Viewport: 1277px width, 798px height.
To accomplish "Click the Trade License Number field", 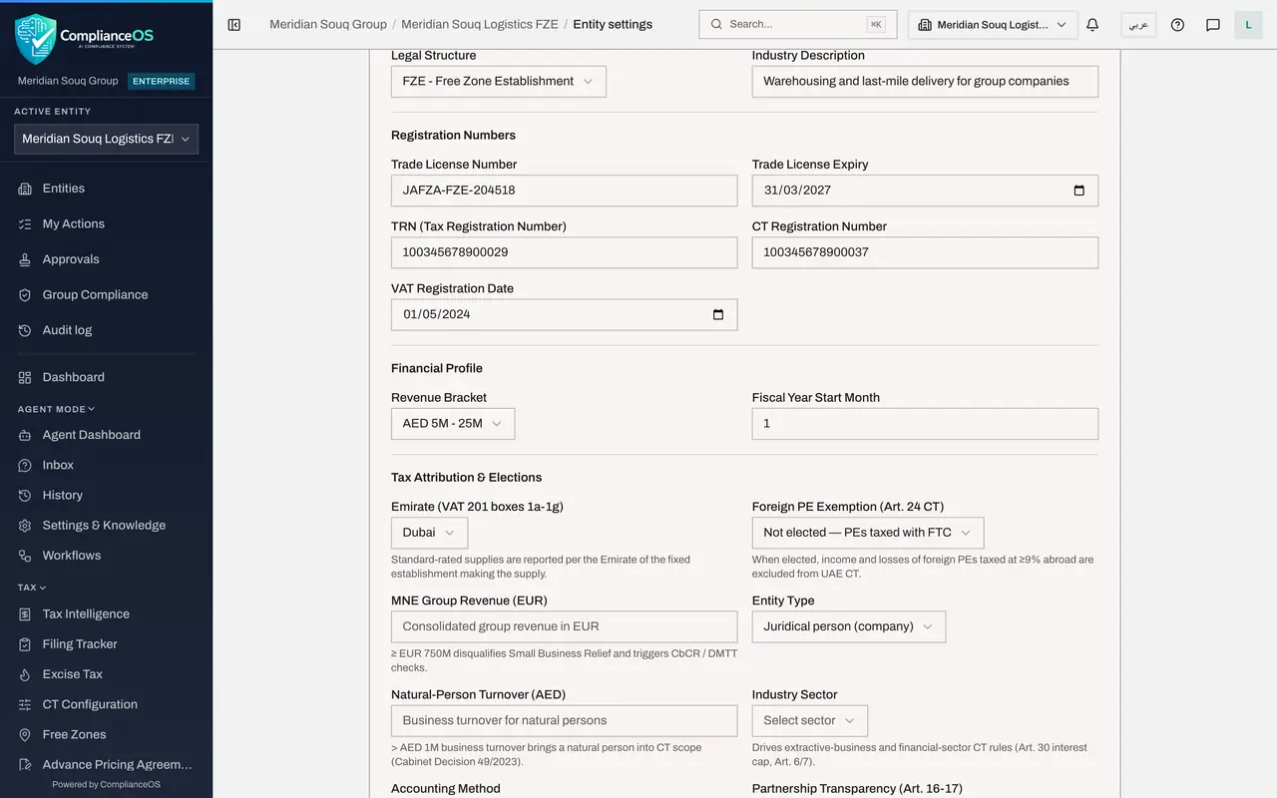I will pos(565,191).
